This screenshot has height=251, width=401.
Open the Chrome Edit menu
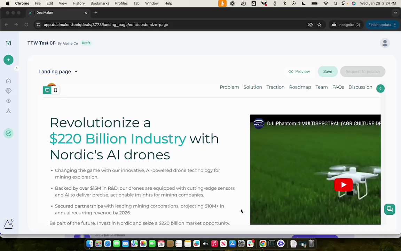(50, 3)
